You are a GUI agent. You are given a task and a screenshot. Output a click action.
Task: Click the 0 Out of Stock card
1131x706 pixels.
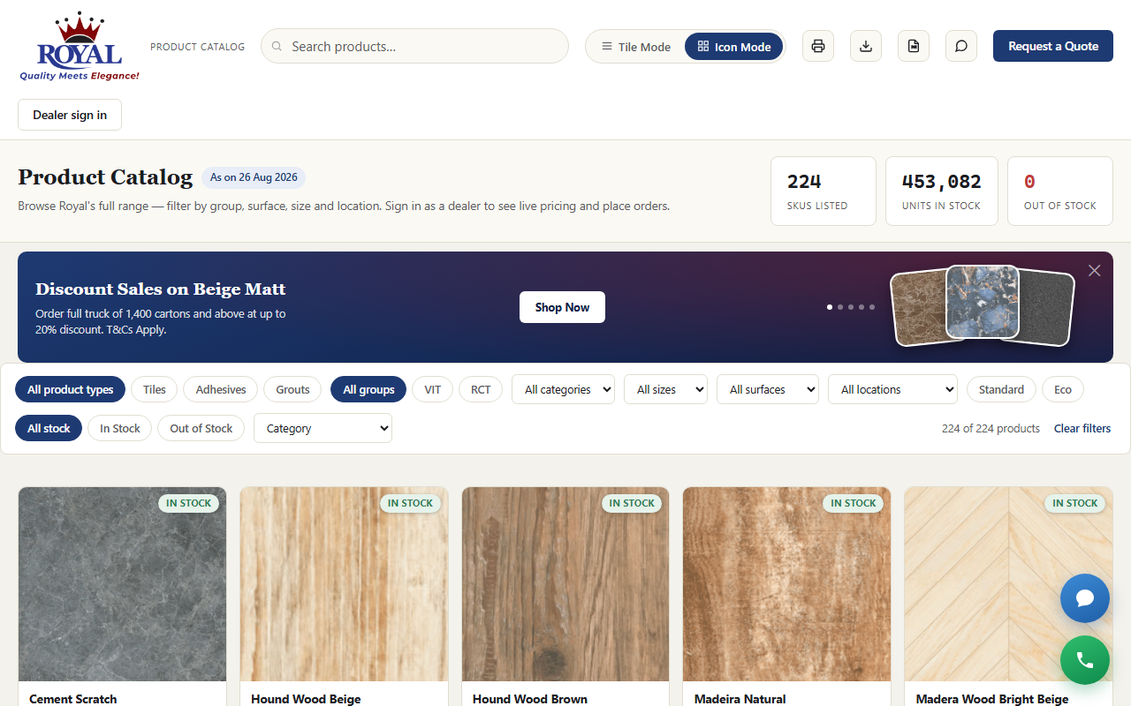coord(1060,191)
